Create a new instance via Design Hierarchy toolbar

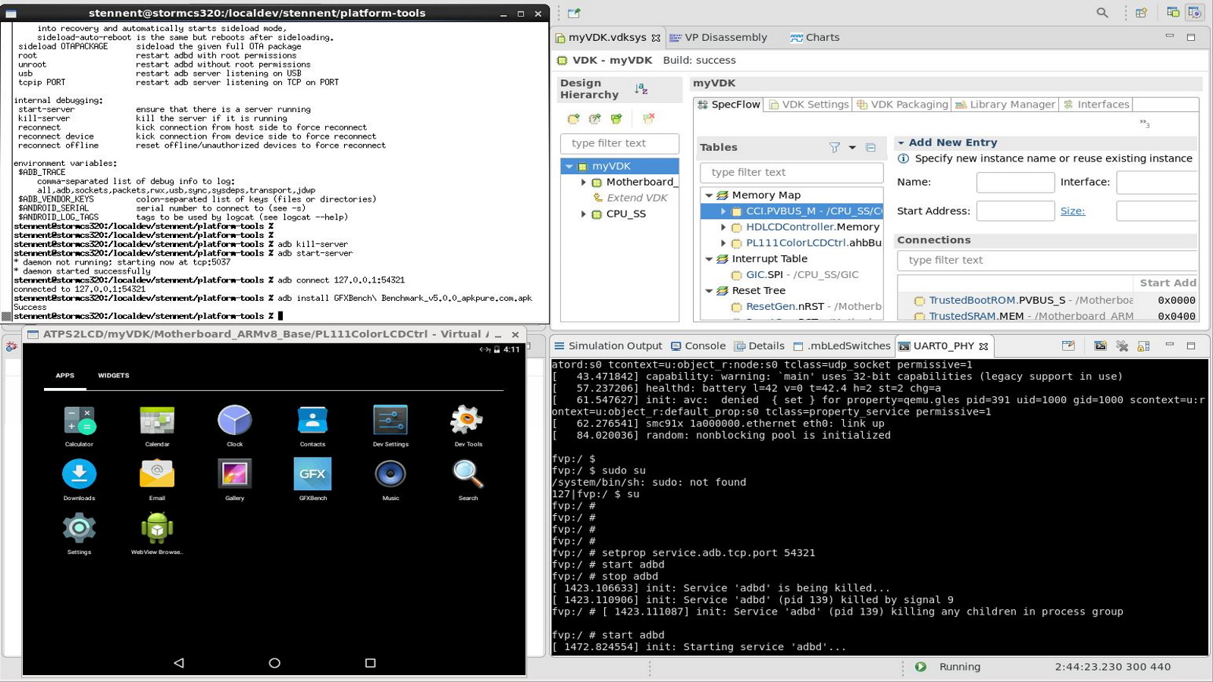point(572,118)
